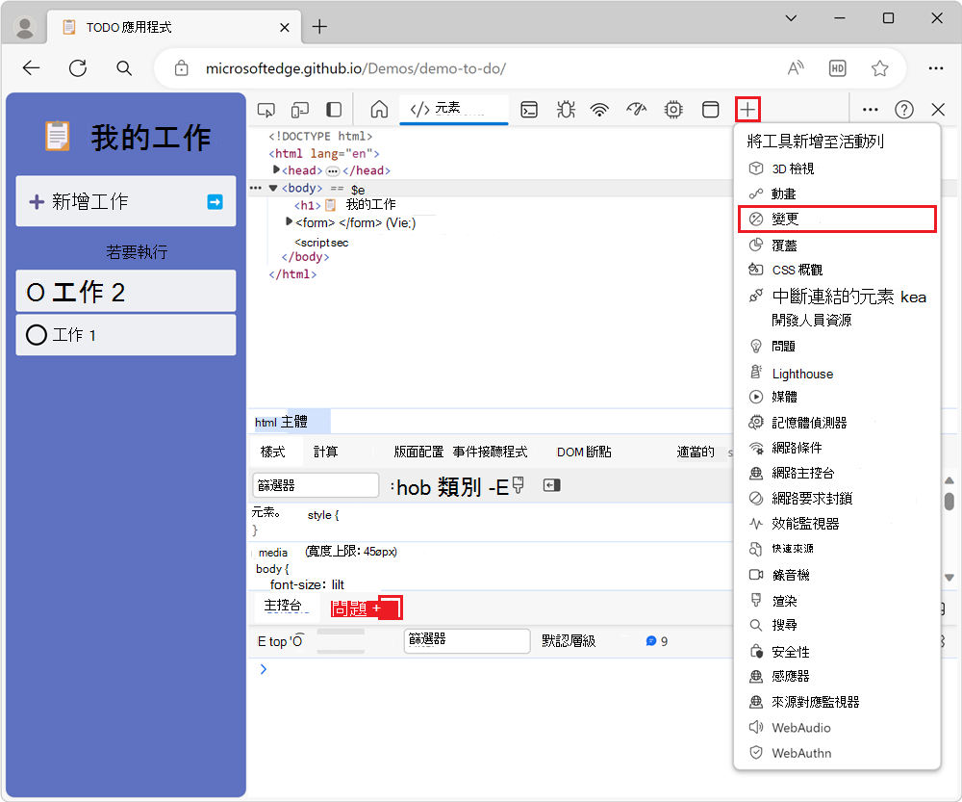The width and height of the screenshot is (962, 802).
Task: Submit new task with blue arrow button
Action: point(215,201)
